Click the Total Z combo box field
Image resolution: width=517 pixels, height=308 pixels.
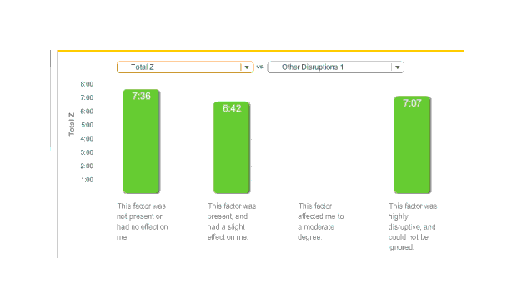185,67
